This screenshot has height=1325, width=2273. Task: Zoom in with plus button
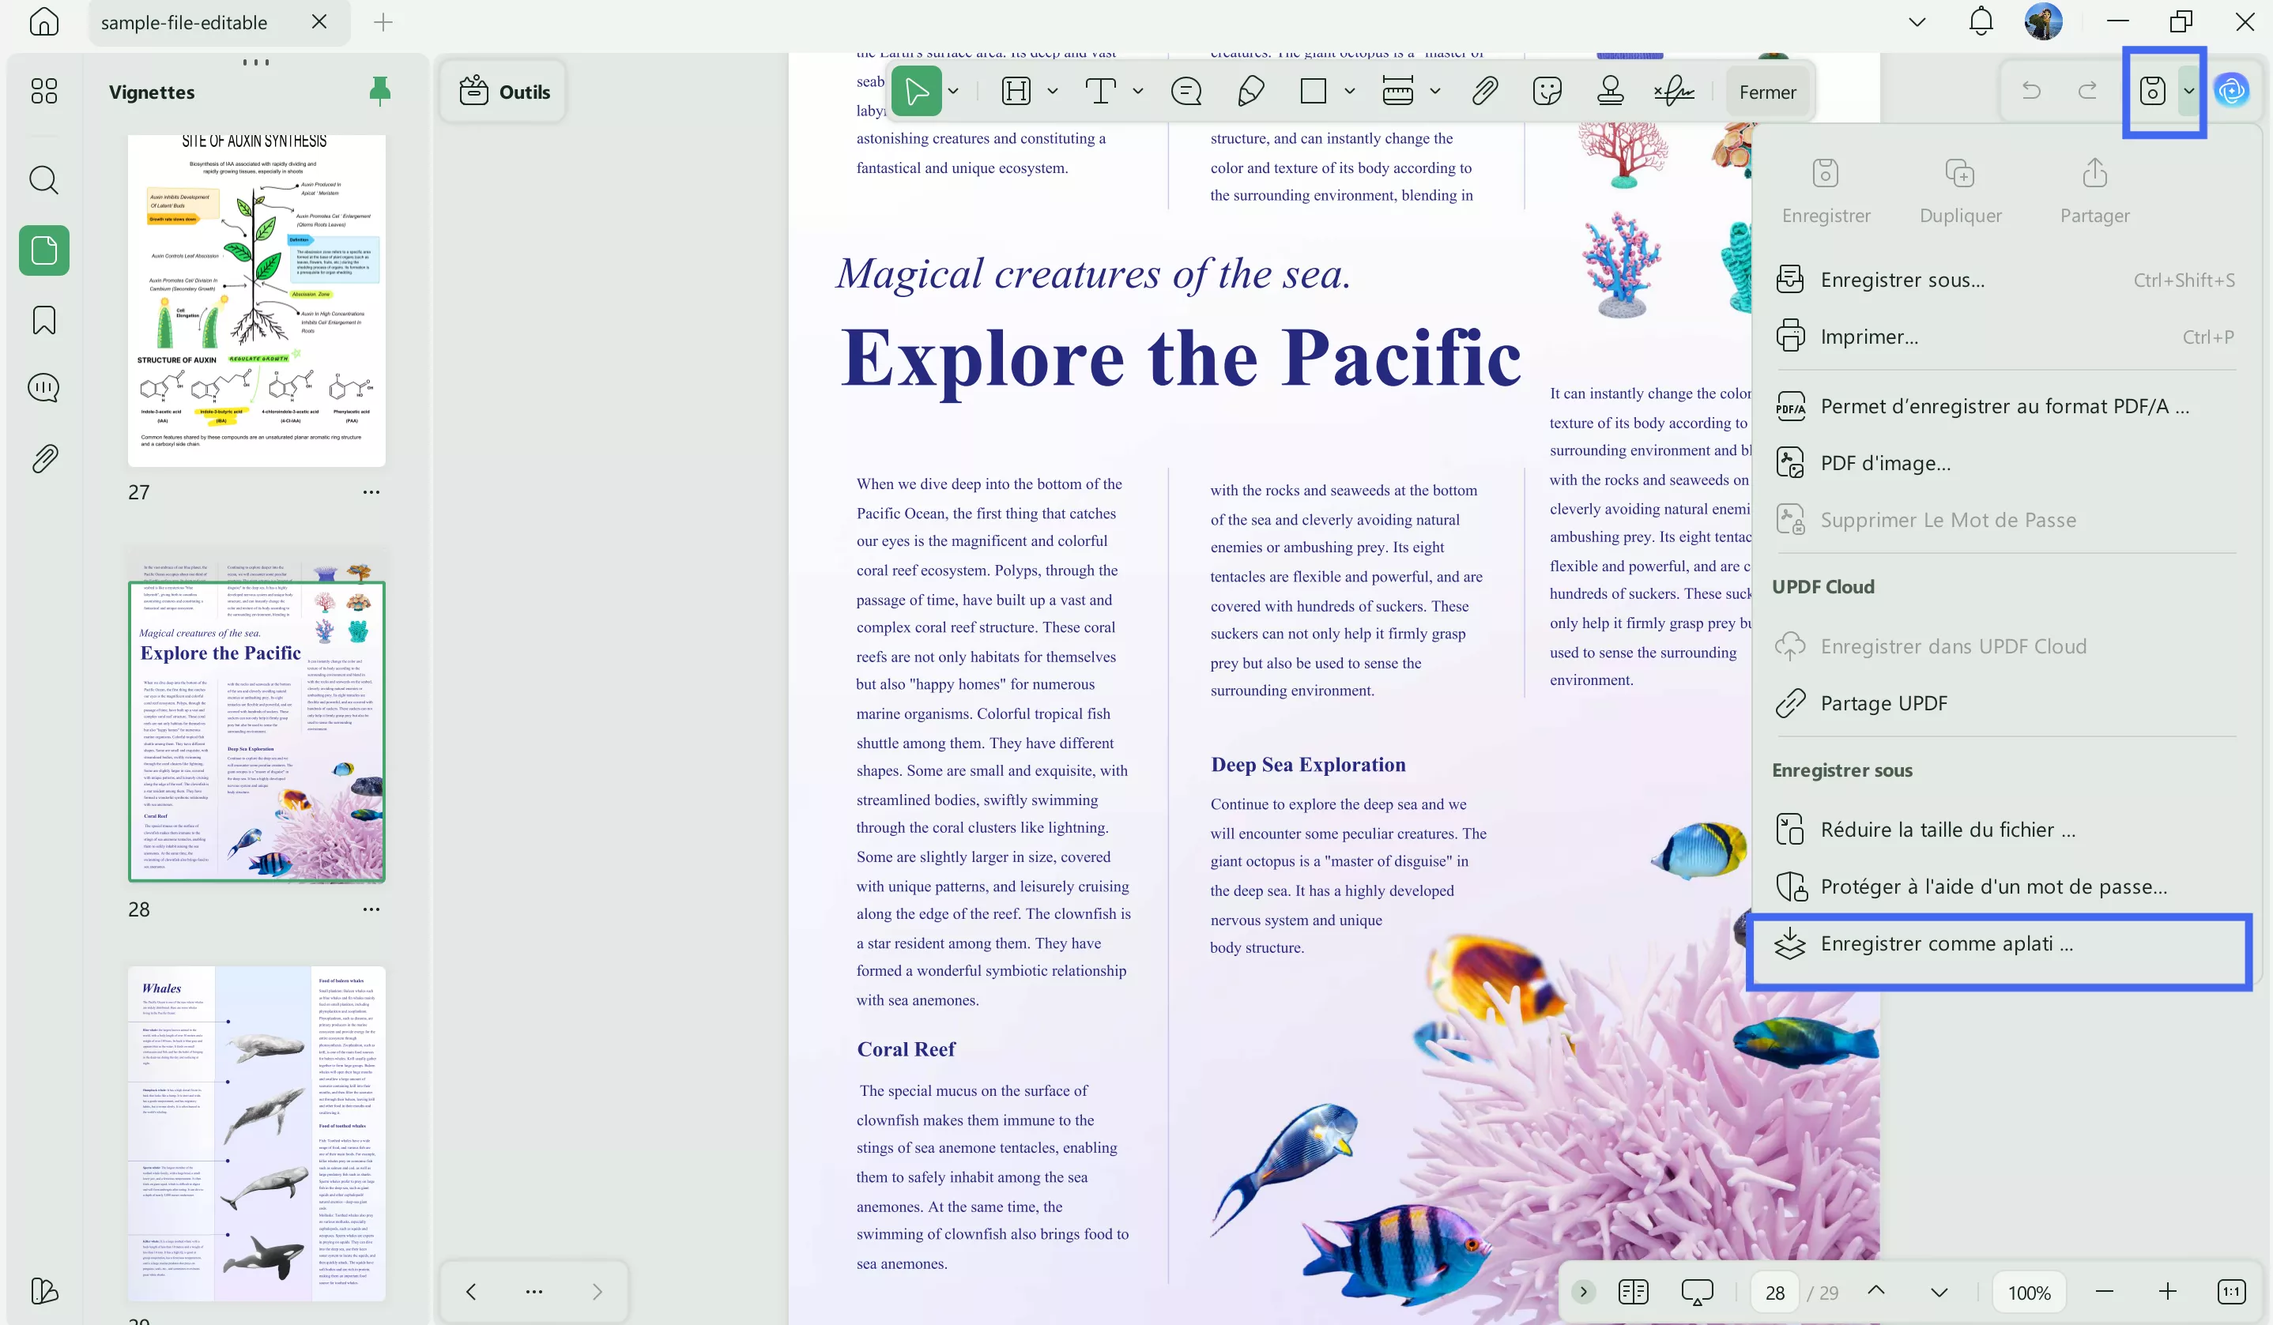(2167, 1292)
